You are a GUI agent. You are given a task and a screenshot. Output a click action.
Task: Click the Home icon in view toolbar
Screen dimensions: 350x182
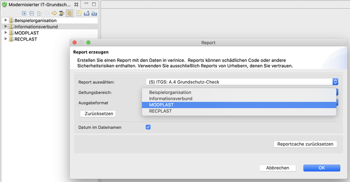click(39, 14)
